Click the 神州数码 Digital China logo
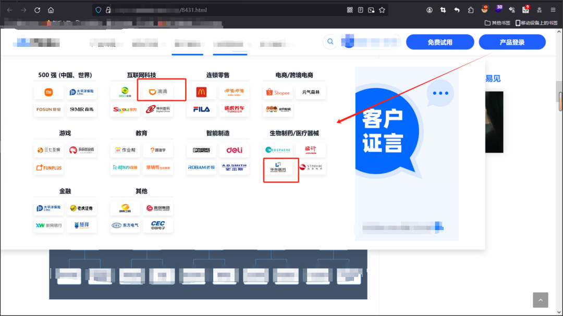Screen dimensions: 563x316 click(x=158, y=109)
